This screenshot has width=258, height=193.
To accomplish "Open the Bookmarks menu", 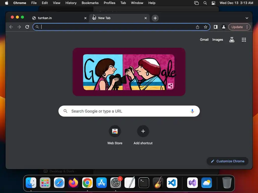I will (90, 3).
